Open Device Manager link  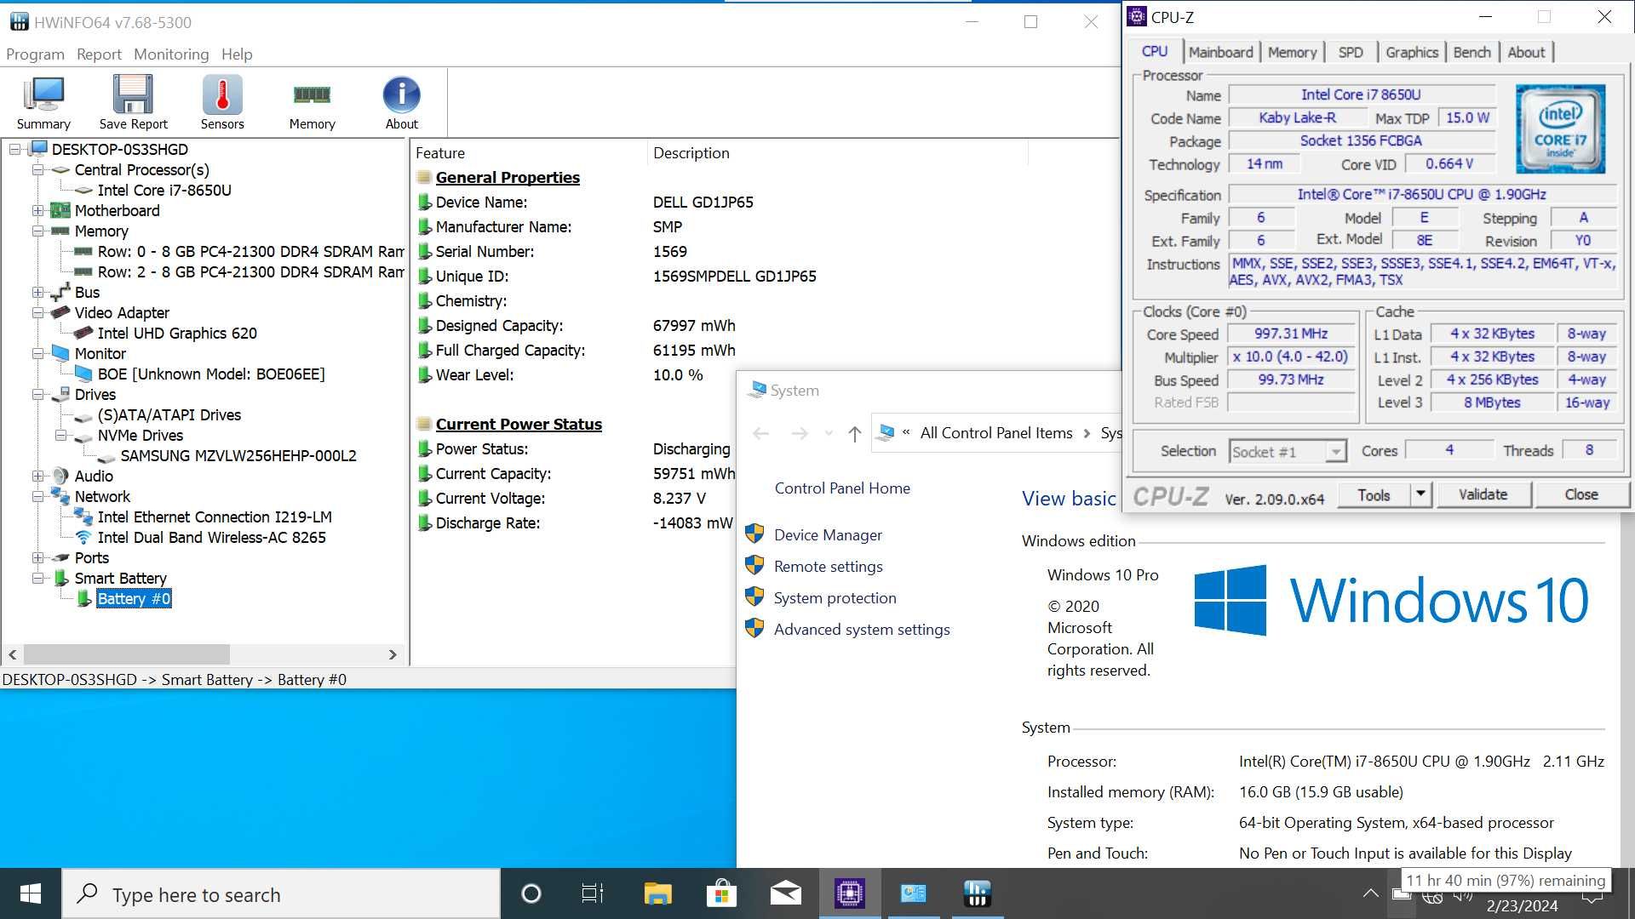tap(828, 534)
